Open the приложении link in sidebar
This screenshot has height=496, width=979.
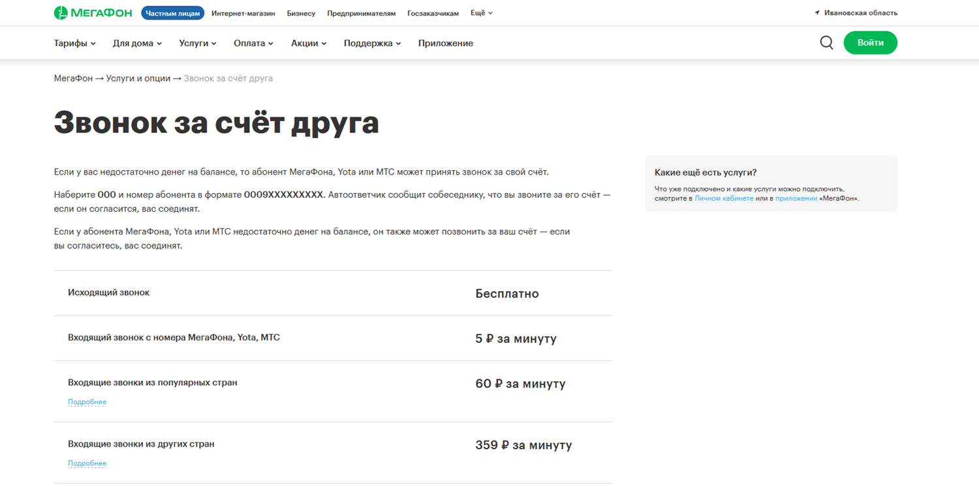click(796, 198)
